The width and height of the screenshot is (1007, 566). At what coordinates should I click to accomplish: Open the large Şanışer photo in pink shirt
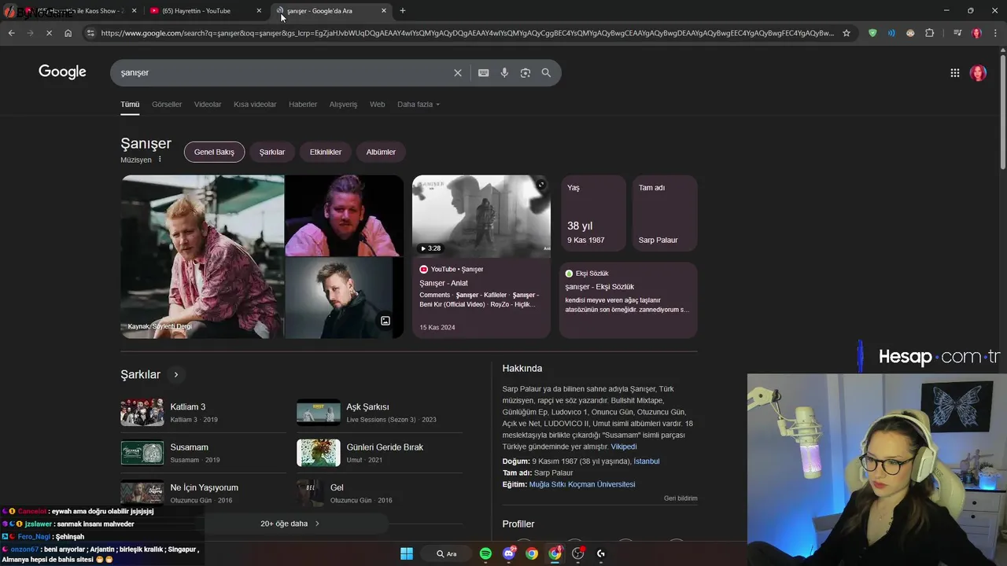point(202,256)
